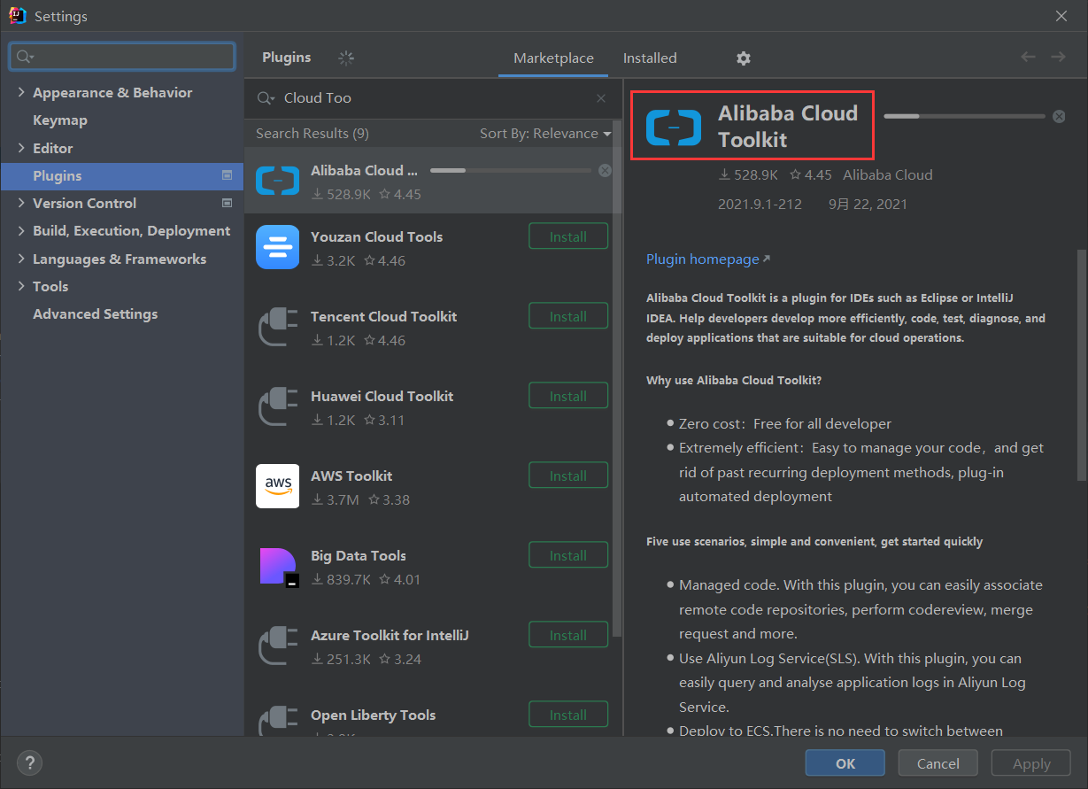The width and height of the screenshot is (1088, 789).
Task: Clear the plugin search text
Action: (x=601, y=98)
